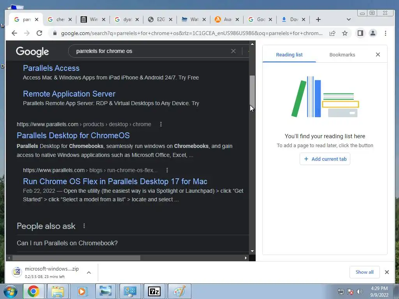The height and width of the screenshot is (299, 399).
Task: Open the Windows Start menu
Action: pos(10,291)
